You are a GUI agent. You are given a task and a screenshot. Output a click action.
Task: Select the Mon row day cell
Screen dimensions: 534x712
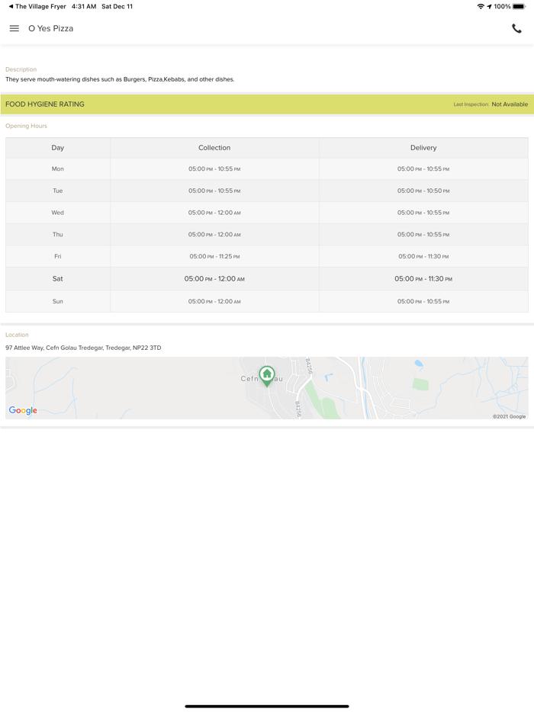tap(58, 168)
